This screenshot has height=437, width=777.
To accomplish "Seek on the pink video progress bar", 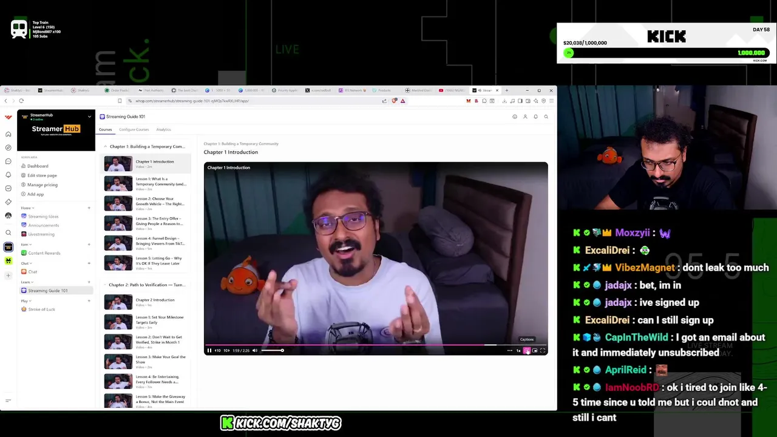I will [x=376, y=345].
